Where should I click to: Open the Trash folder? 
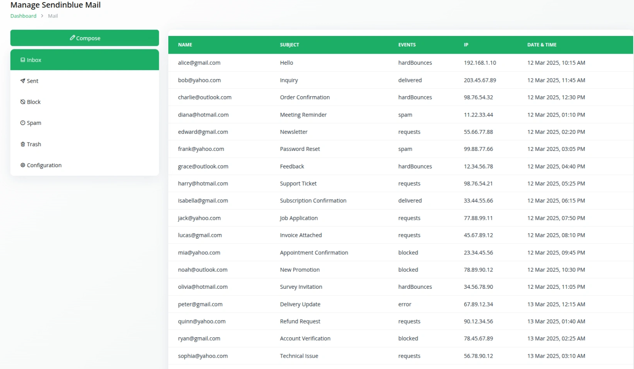coord(84,144)
